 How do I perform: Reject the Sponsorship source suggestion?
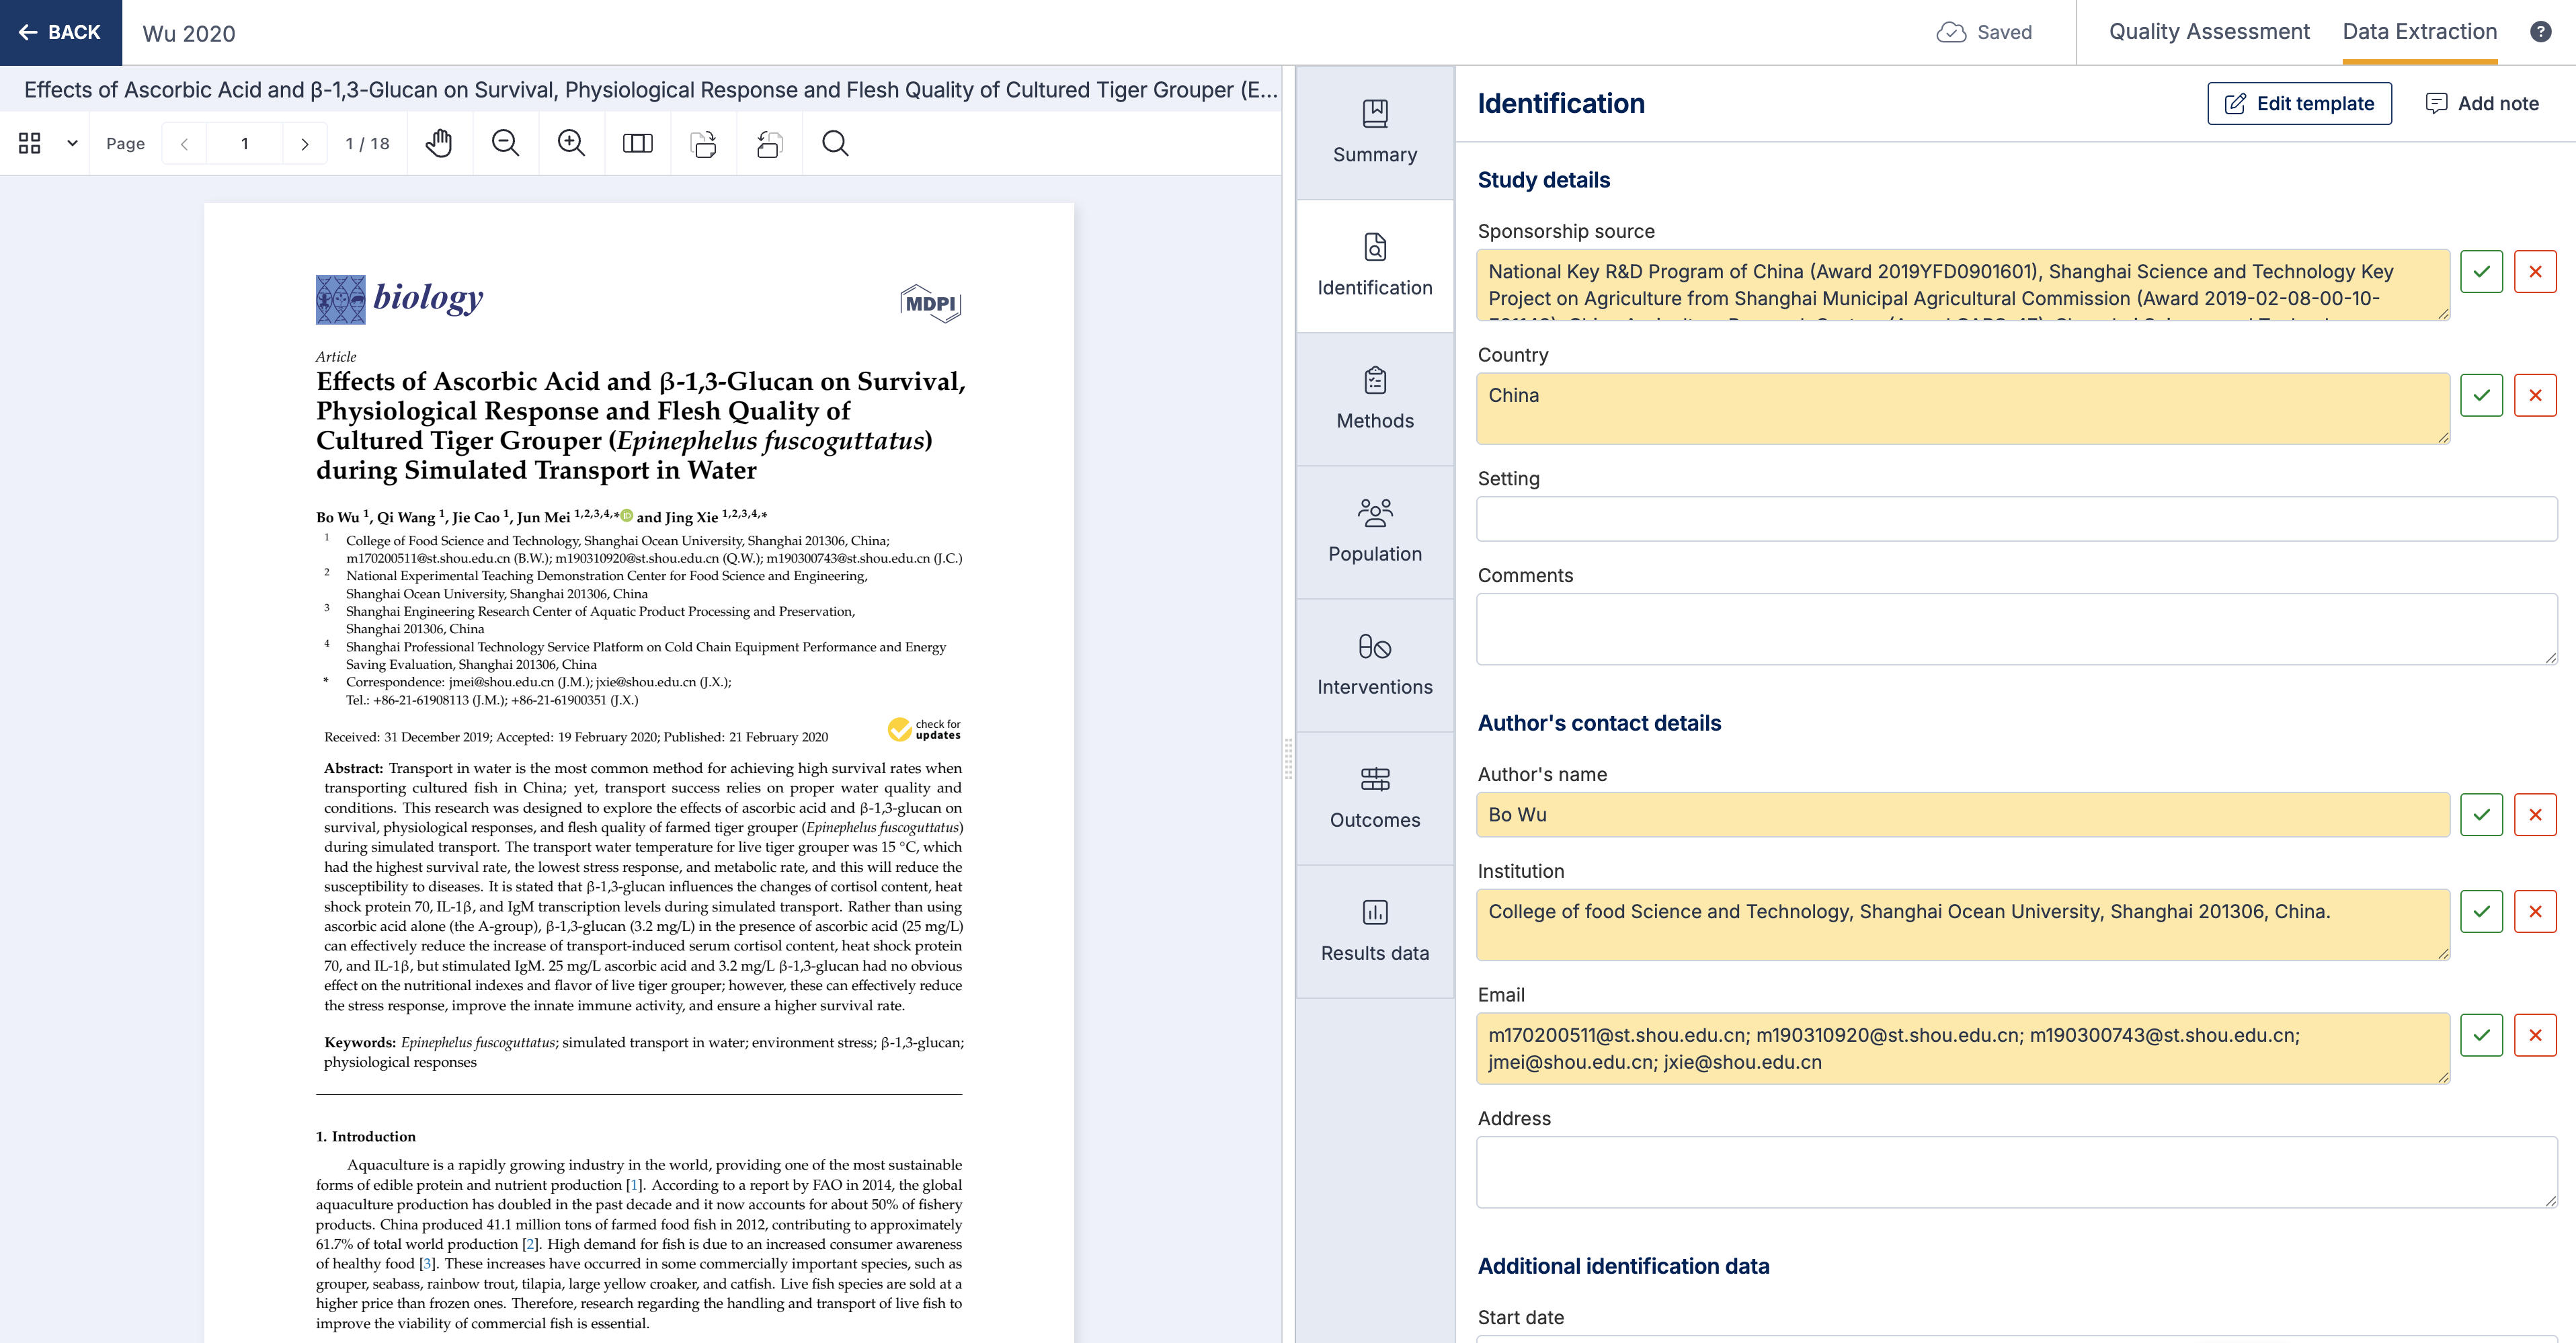(2535, 272)
